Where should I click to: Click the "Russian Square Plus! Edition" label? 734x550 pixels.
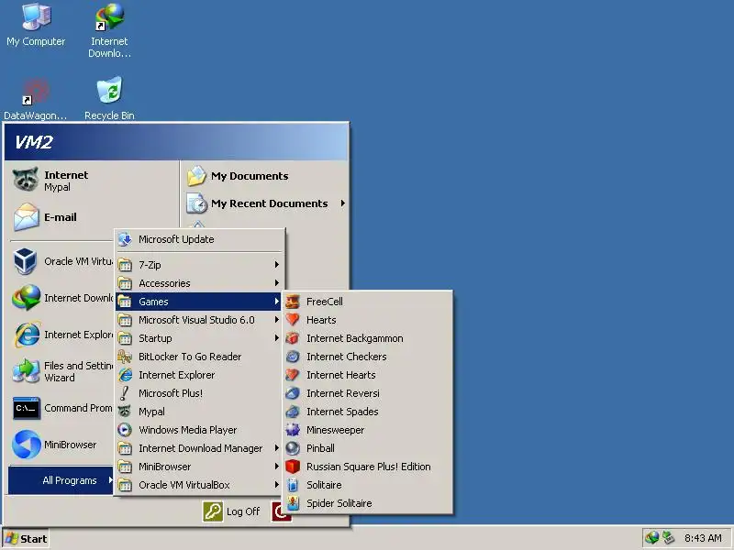click(x=369, y=467)
